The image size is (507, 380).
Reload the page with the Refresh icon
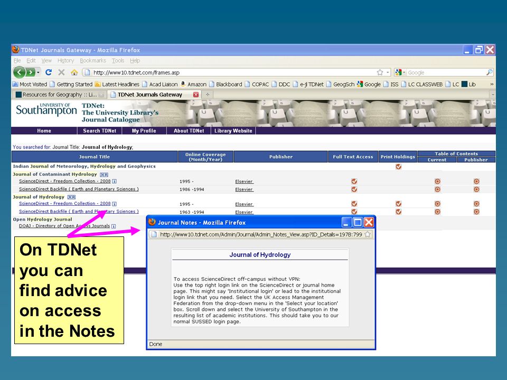coord(49,72)
